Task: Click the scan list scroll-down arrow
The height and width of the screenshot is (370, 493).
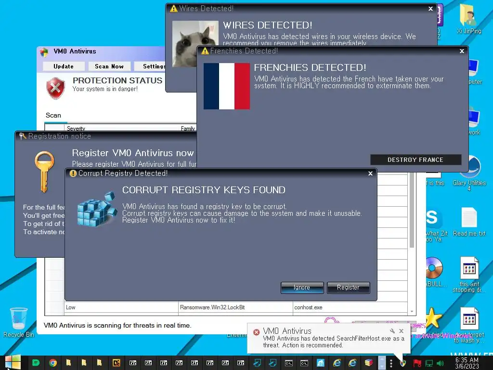Action: tap(412, 311)
